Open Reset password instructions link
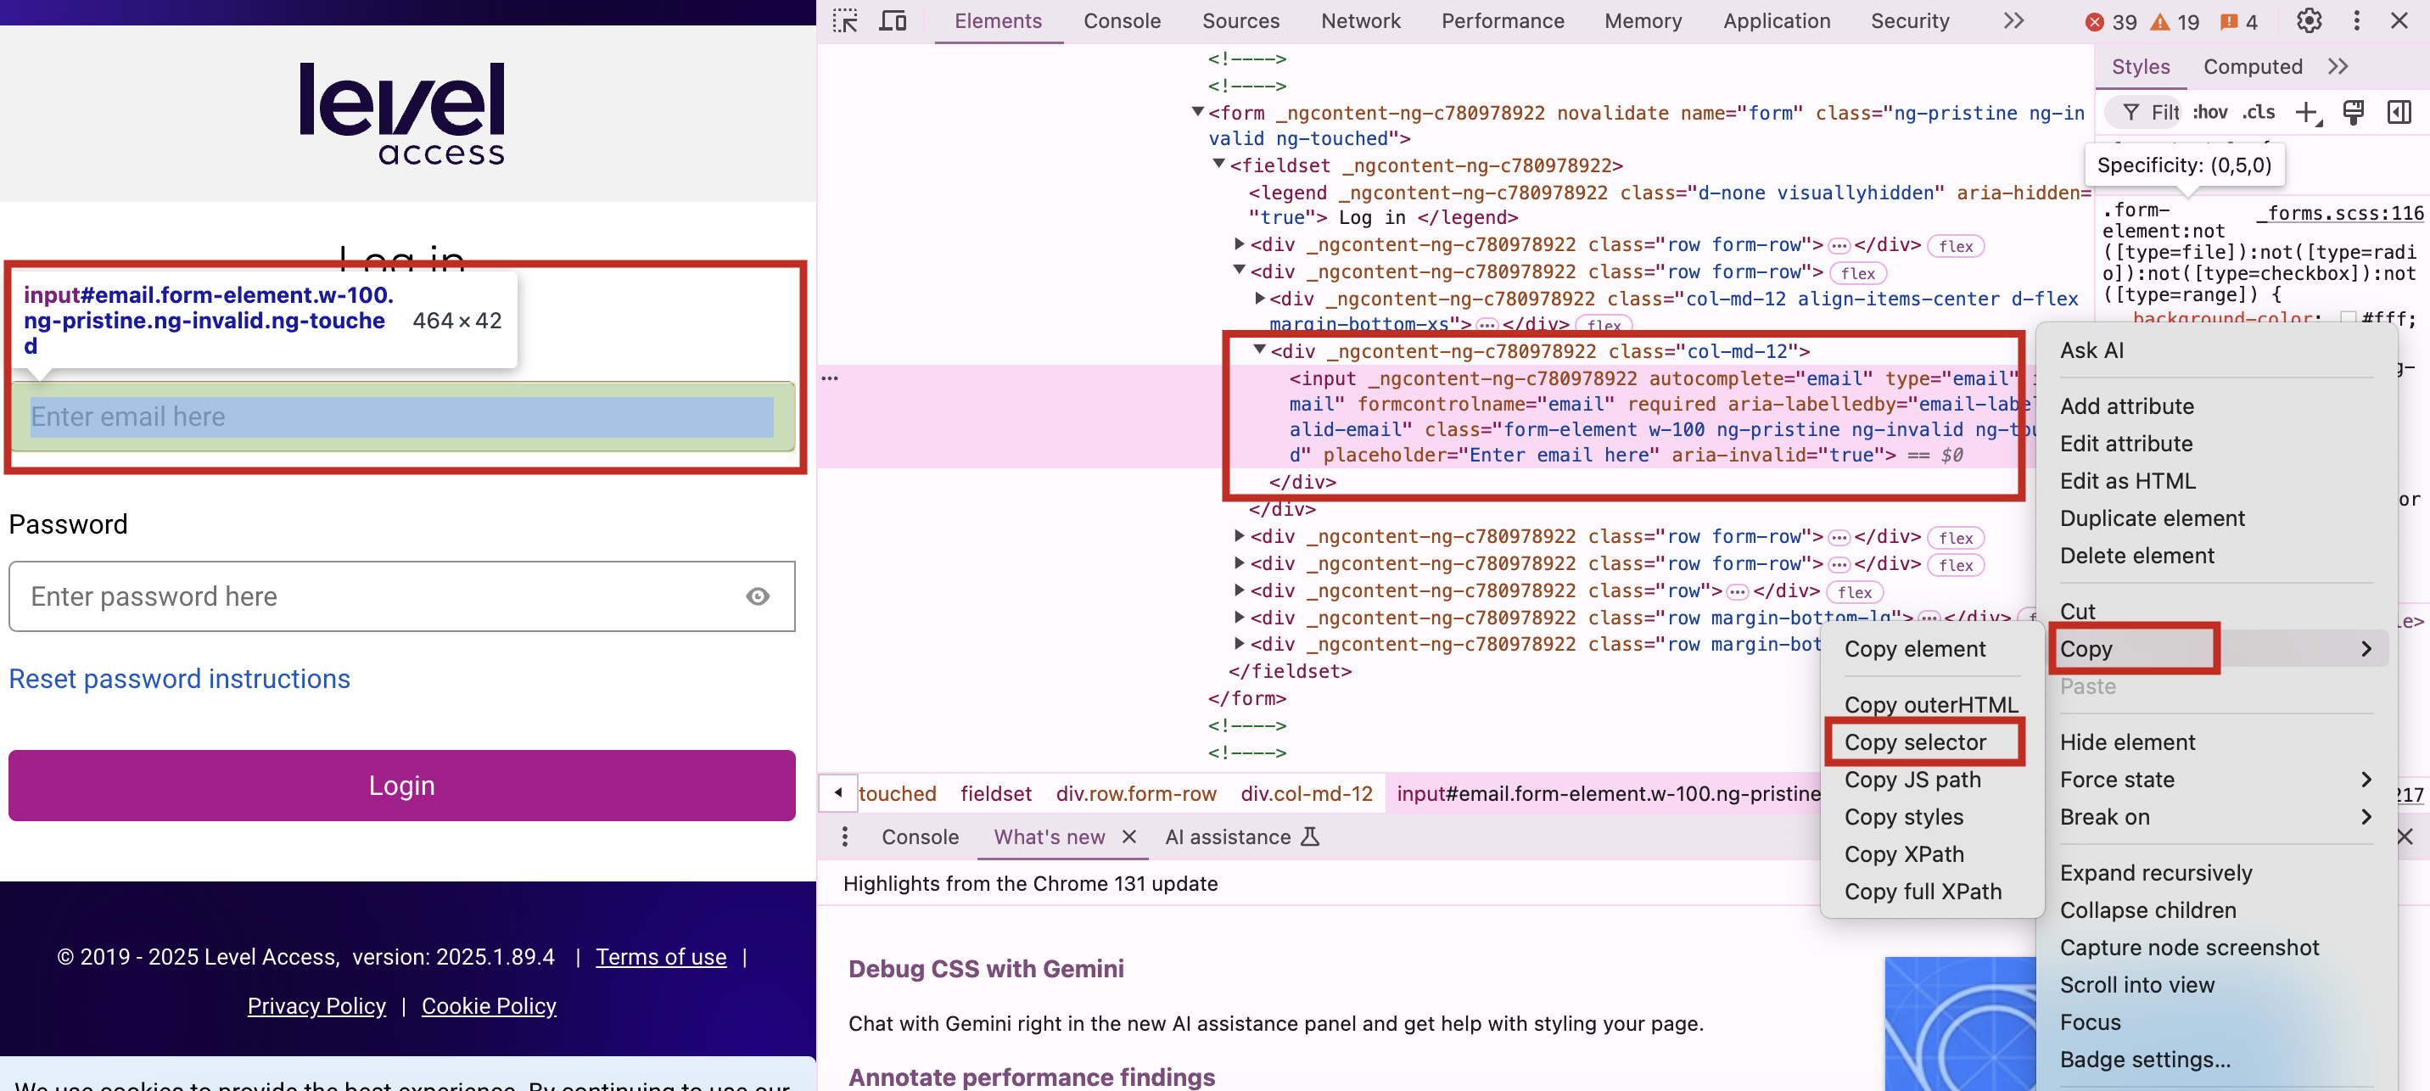This screenshot has height=1091, width=2430. pos(179,678)
